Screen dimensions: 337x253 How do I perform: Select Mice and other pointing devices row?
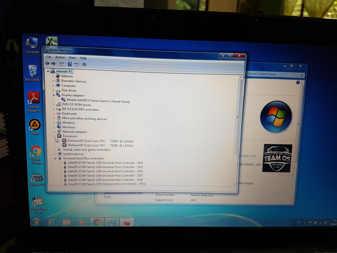click(x=82, y=118)
